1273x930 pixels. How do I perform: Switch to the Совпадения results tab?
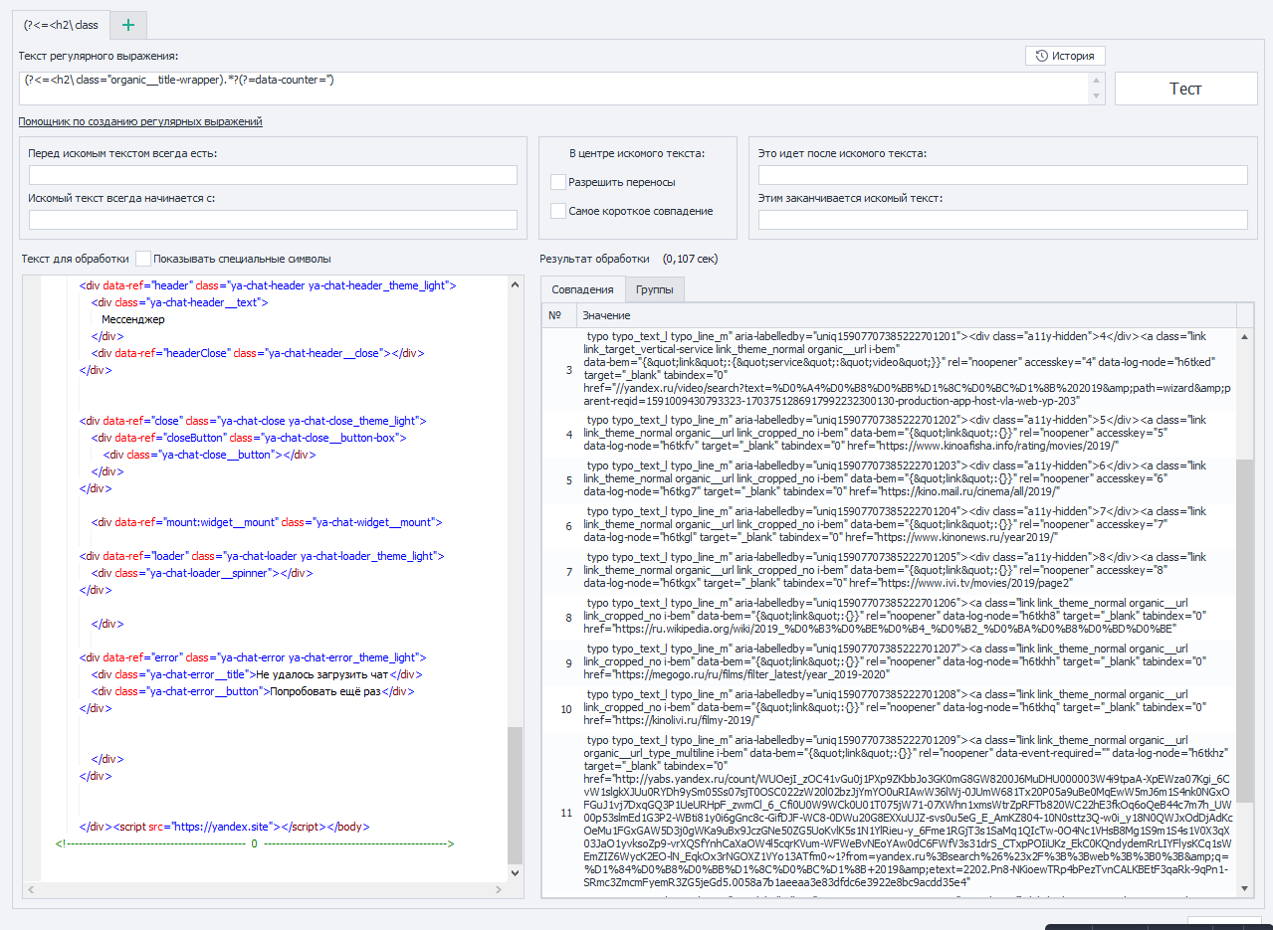(582, 289)
